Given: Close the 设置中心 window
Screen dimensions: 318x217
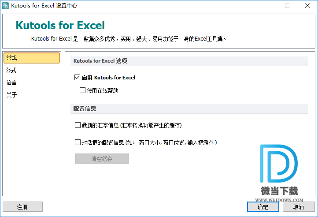Looking at the screenshot, I should [x=307, y=6].
